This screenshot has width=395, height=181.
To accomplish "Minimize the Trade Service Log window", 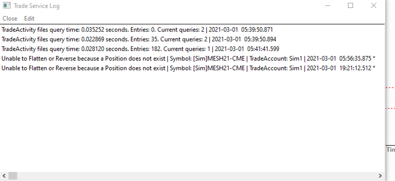I will point(328,5).
